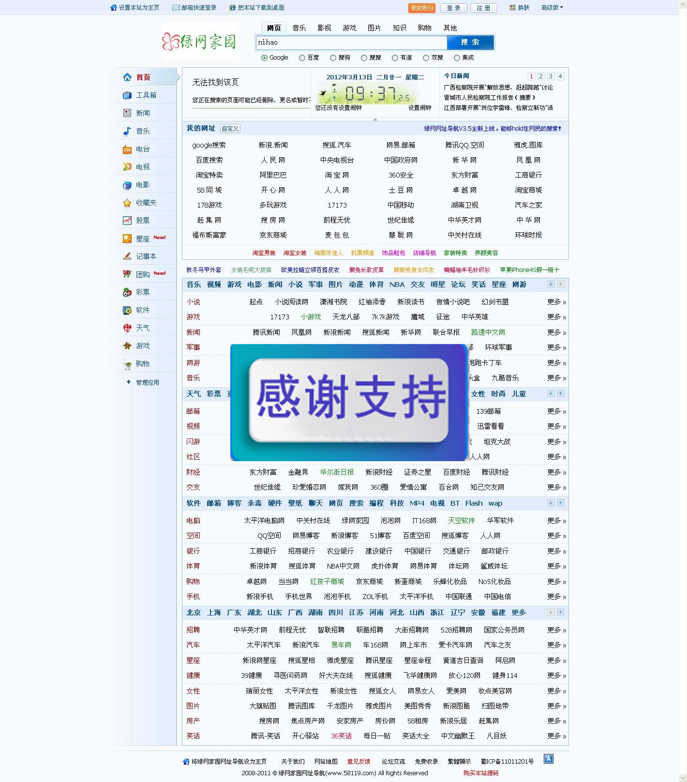Click the back-to-top arrow icon in footer
The width and height of the screenshot is (687, 782).
(549, 759)
